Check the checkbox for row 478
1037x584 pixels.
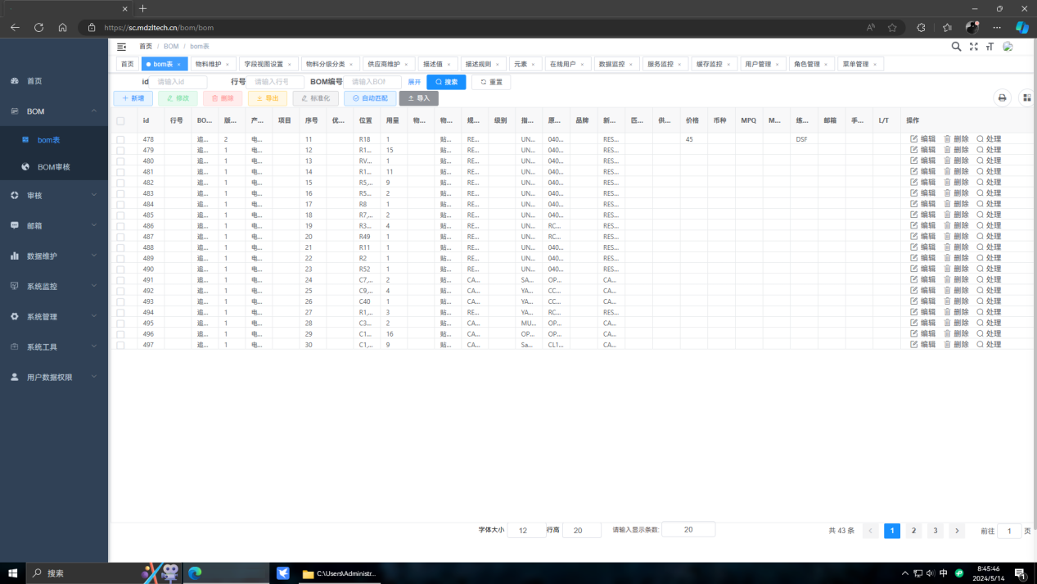[121, 139]
